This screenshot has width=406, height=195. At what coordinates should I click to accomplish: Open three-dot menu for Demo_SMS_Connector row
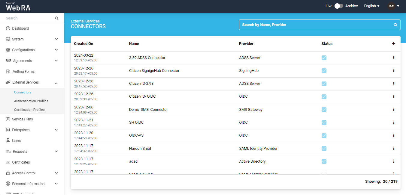click(393, 109)
